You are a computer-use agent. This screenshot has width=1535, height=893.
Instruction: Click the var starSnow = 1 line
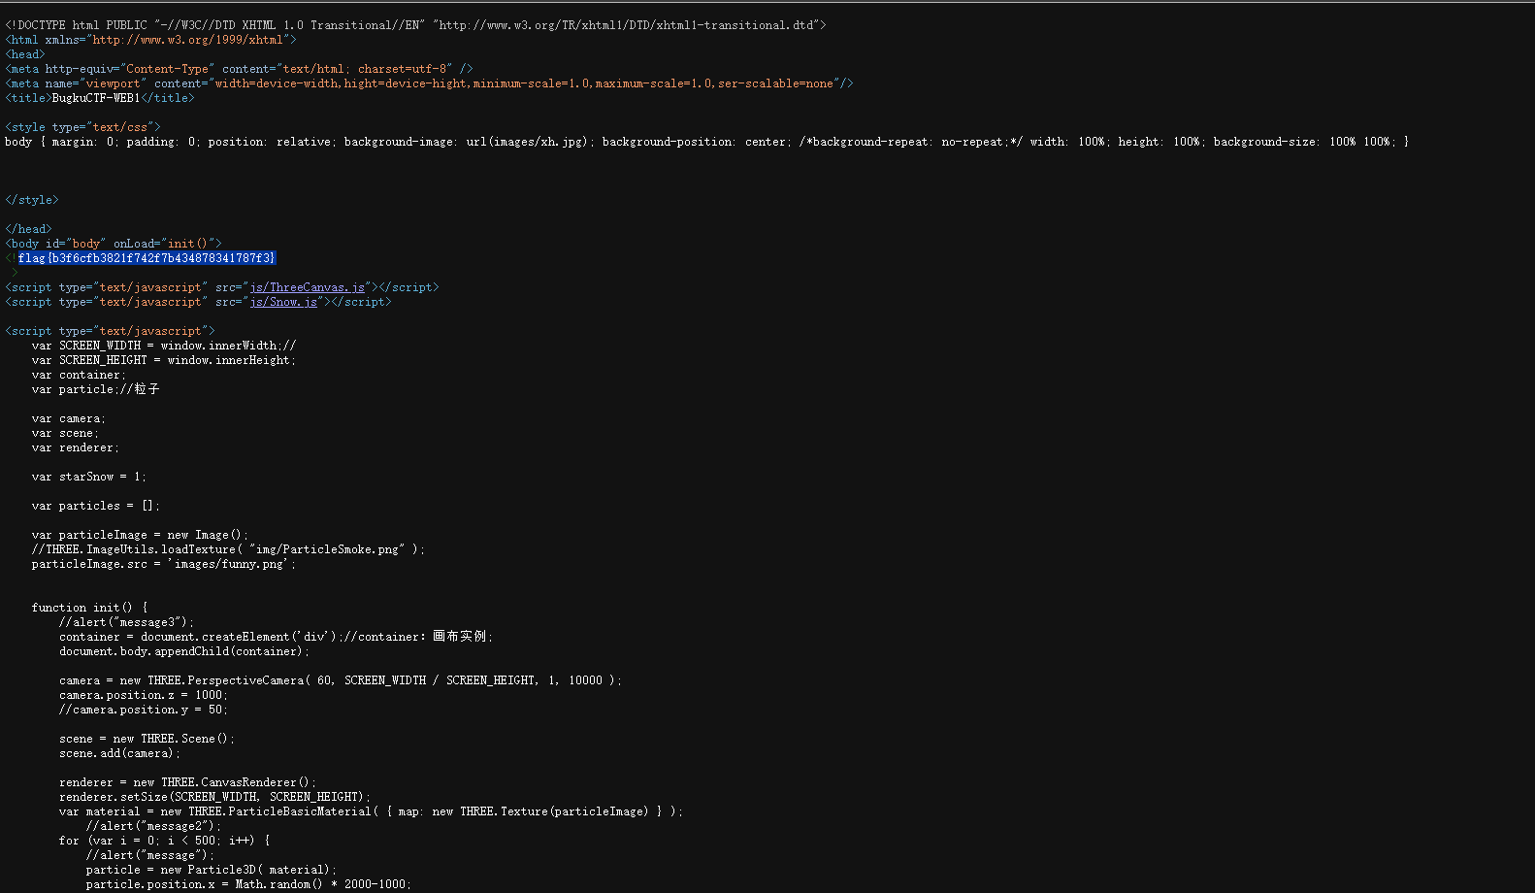pyautogui.click(x=88, y=477)
